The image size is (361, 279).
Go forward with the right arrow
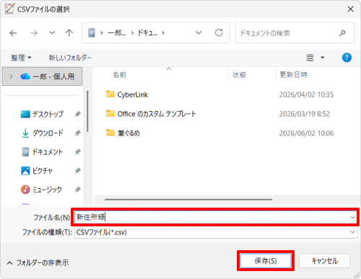34,33
